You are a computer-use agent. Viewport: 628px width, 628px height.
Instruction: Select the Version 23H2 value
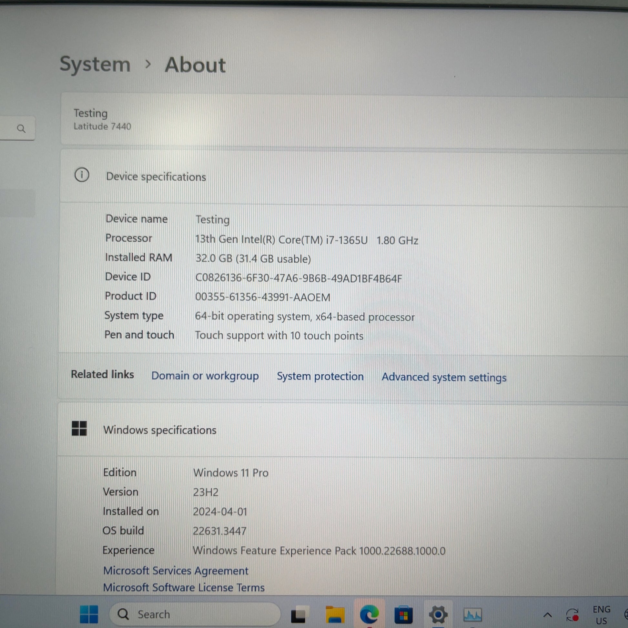(x=206, y=492)
